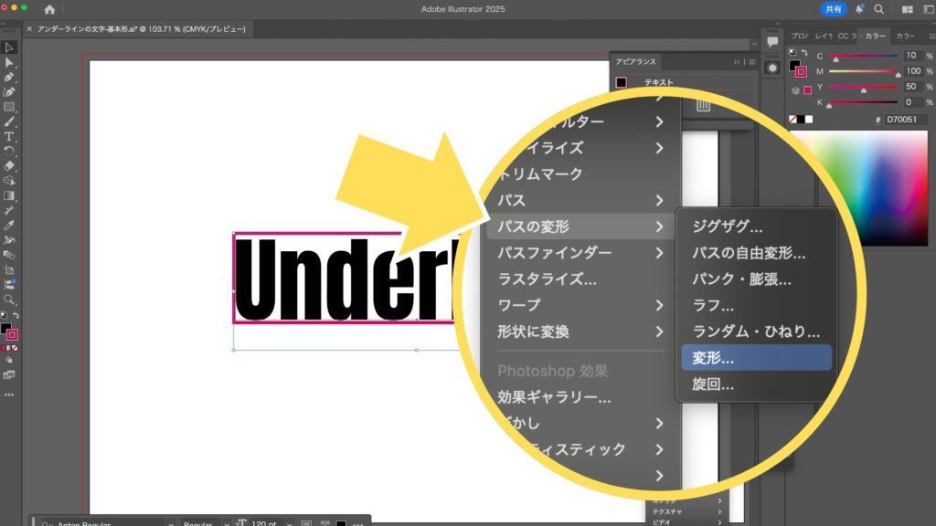Activate stroke box in the toolbar
This screenshot has height=526, width=936.
pyautogui.click(x=12, y=334)
